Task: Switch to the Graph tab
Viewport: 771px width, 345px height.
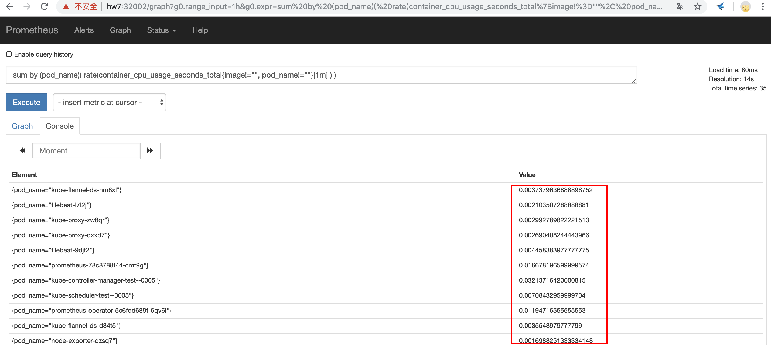Action: 22,126
